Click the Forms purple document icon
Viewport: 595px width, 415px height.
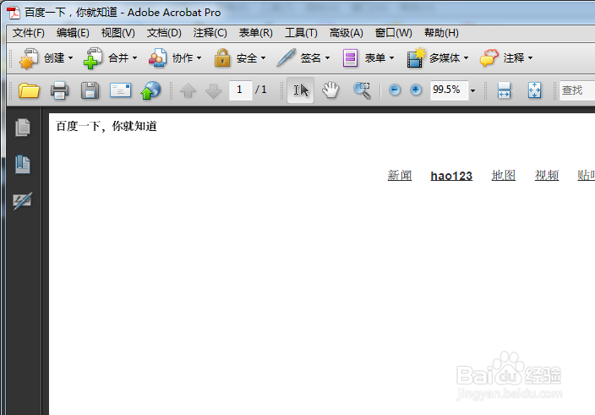(350, 58)
